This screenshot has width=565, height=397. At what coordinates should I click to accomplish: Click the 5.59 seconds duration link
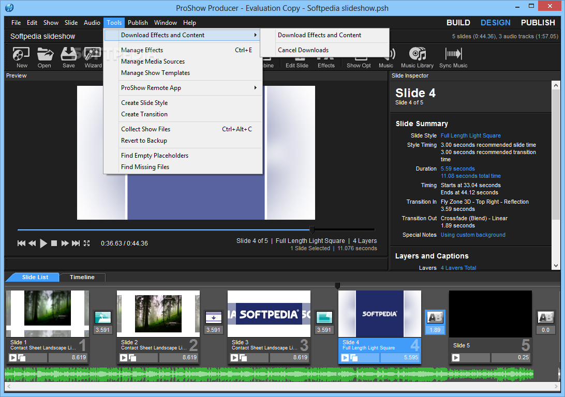pyautogui.click(x=457, y=169)
